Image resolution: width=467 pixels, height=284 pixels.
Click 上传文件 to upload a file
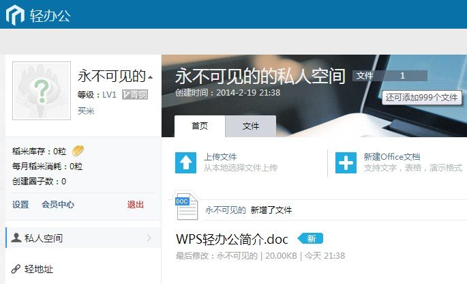pos(220,157)
